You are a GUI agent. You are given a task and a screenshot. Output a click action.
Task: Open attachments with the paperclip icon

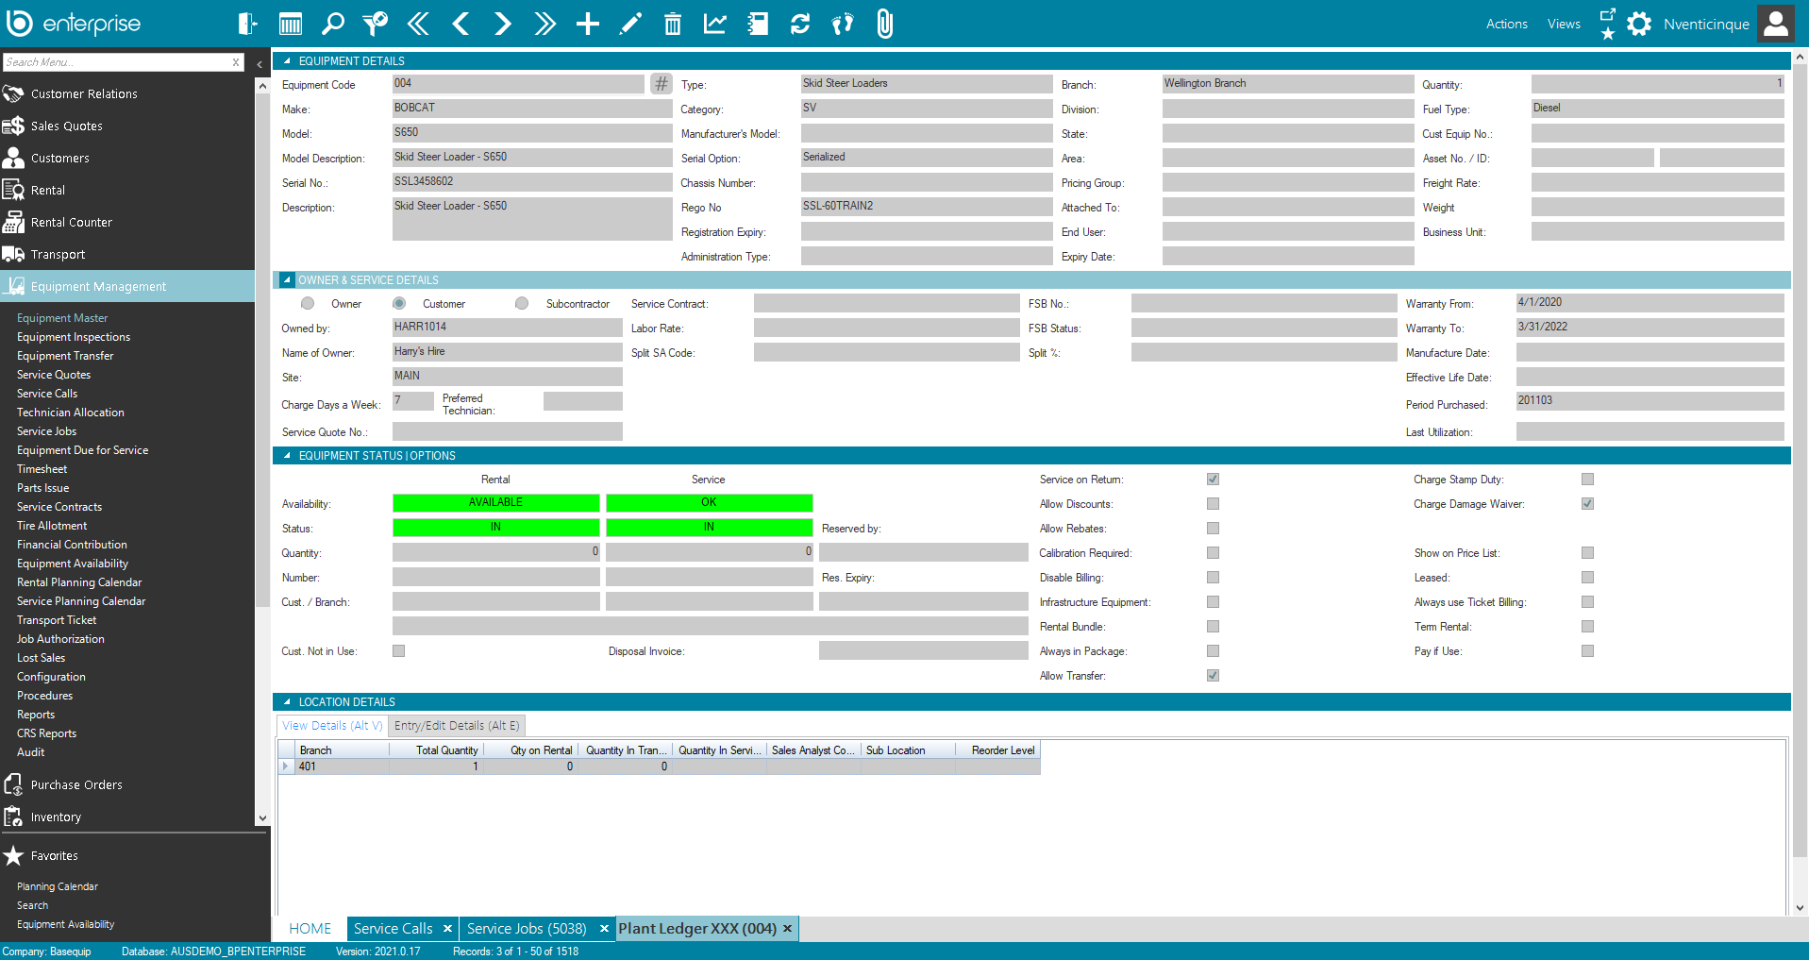(x=884, y=24)
